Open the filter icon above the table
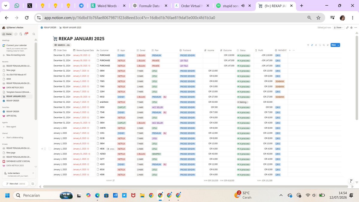The width and height of the screenshot is (359, 202). click(x=308, y=45)
